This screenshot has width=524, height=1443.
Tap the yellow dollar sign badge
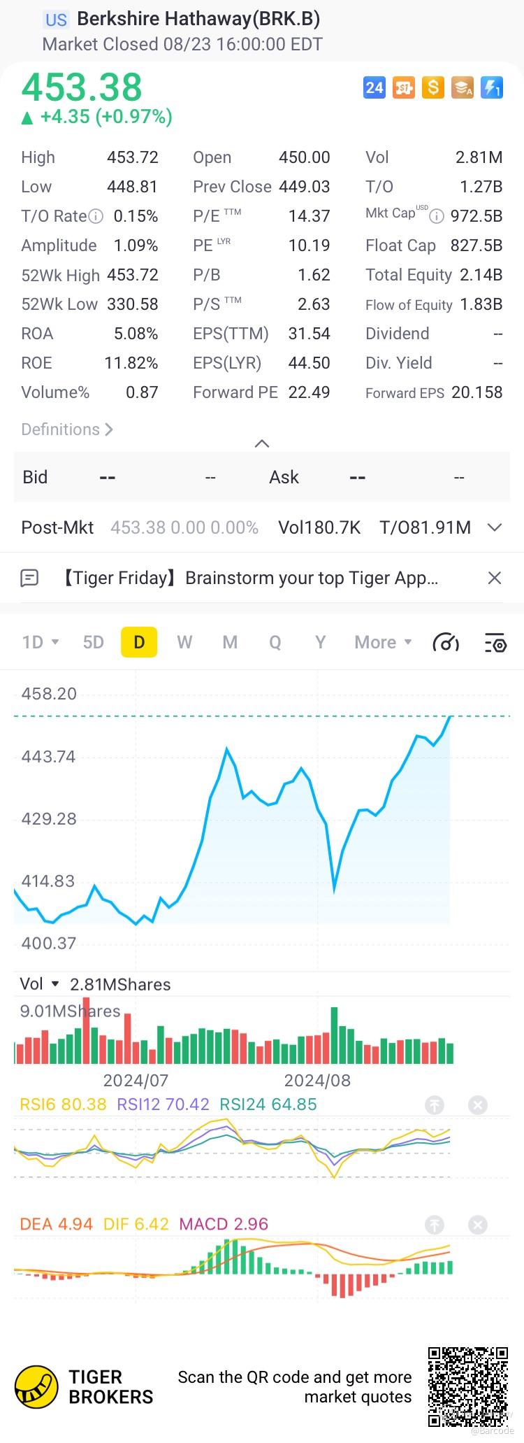point(433,87)
